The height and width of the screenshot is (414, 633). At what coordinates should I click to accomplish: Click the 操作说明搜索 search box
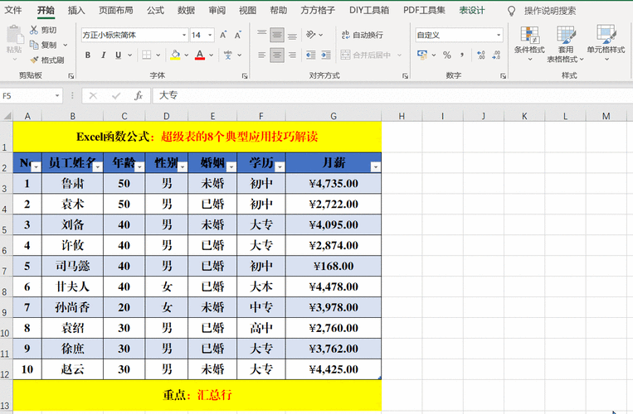(550, 11)
